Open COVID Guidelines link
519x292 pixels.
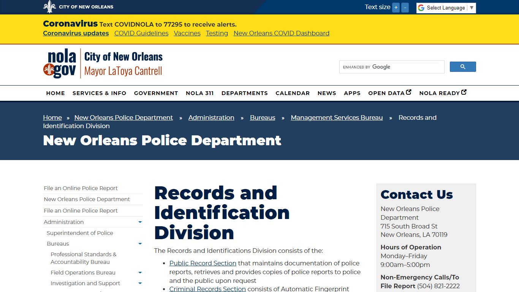click(x=141, y=33)
